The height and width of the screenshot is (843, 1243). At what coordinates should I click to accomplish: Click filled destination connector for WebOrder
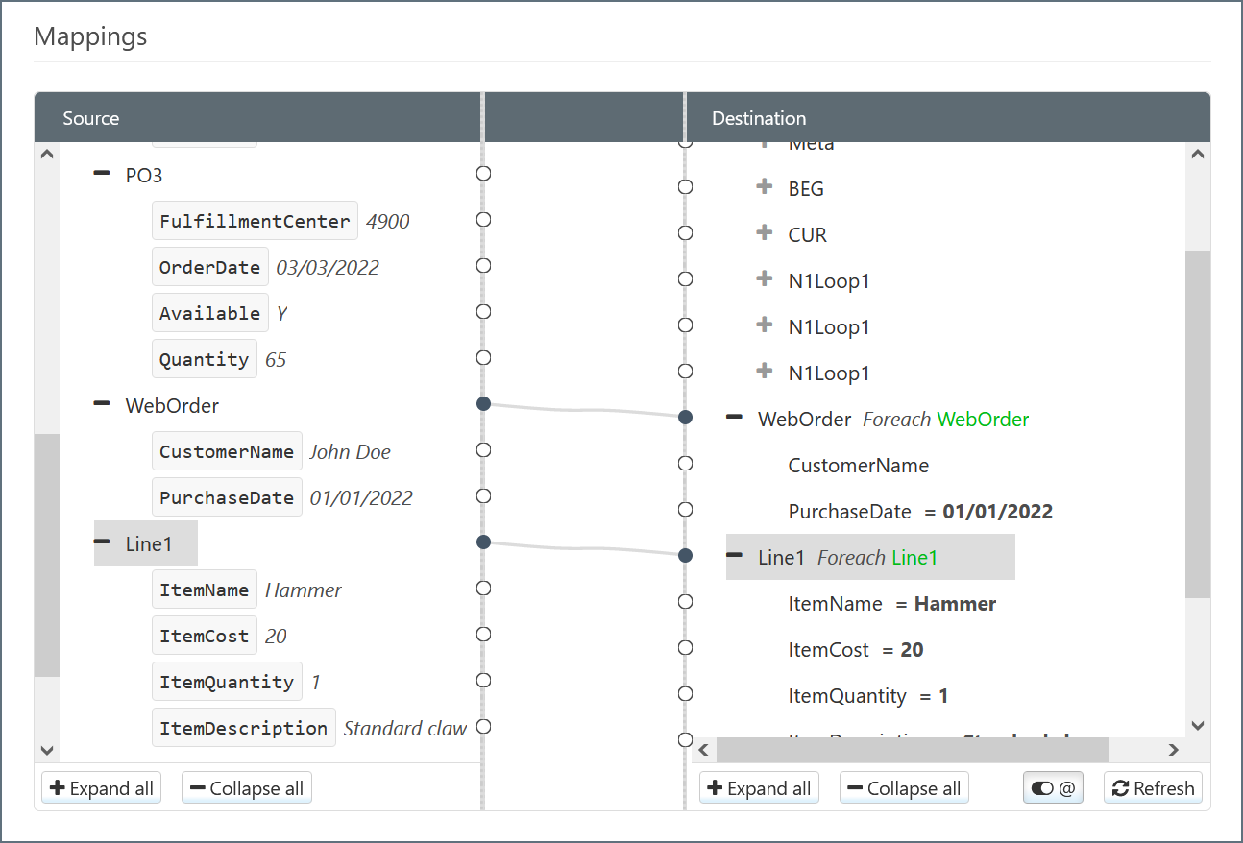pyautogui.click(x=685, y=417)
